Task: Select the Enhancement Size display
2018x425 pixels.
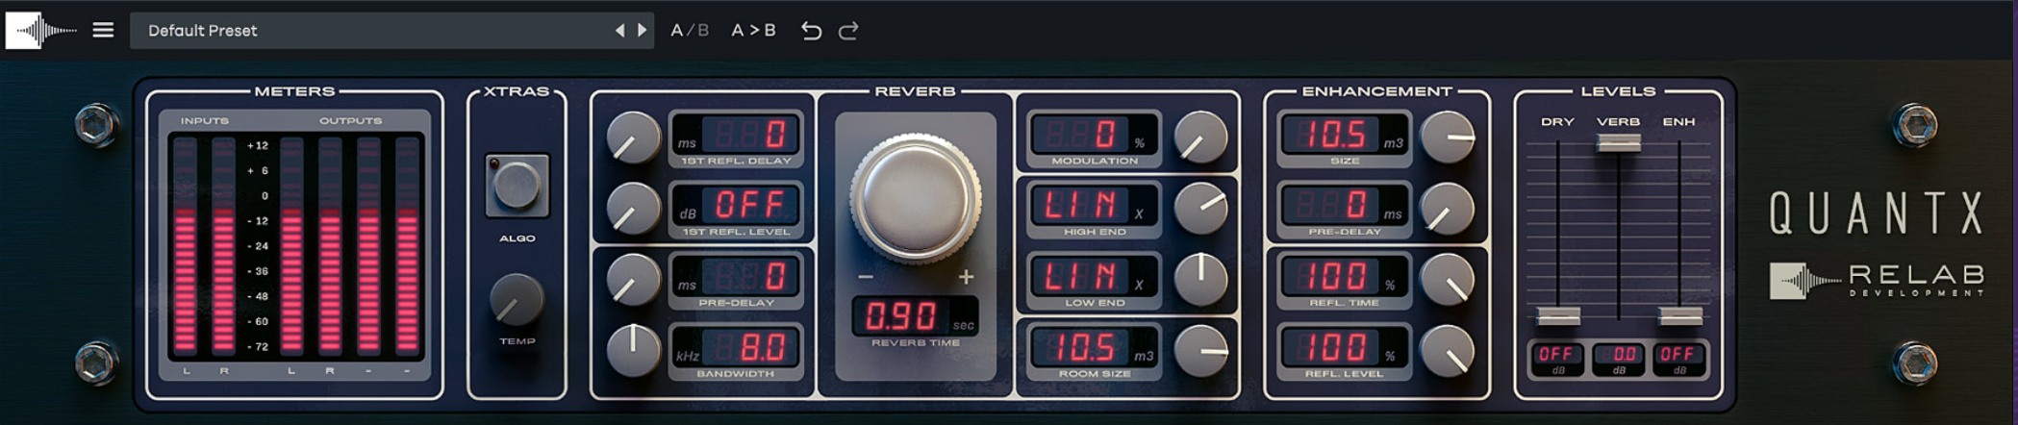Action: pyautogui.click(x=1344, y=135)
